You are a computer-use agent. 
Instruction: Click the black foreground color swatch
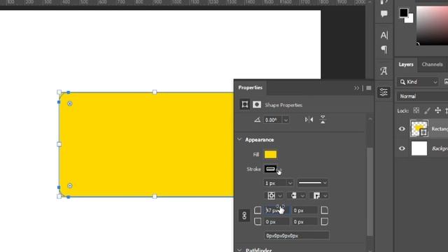403,13
